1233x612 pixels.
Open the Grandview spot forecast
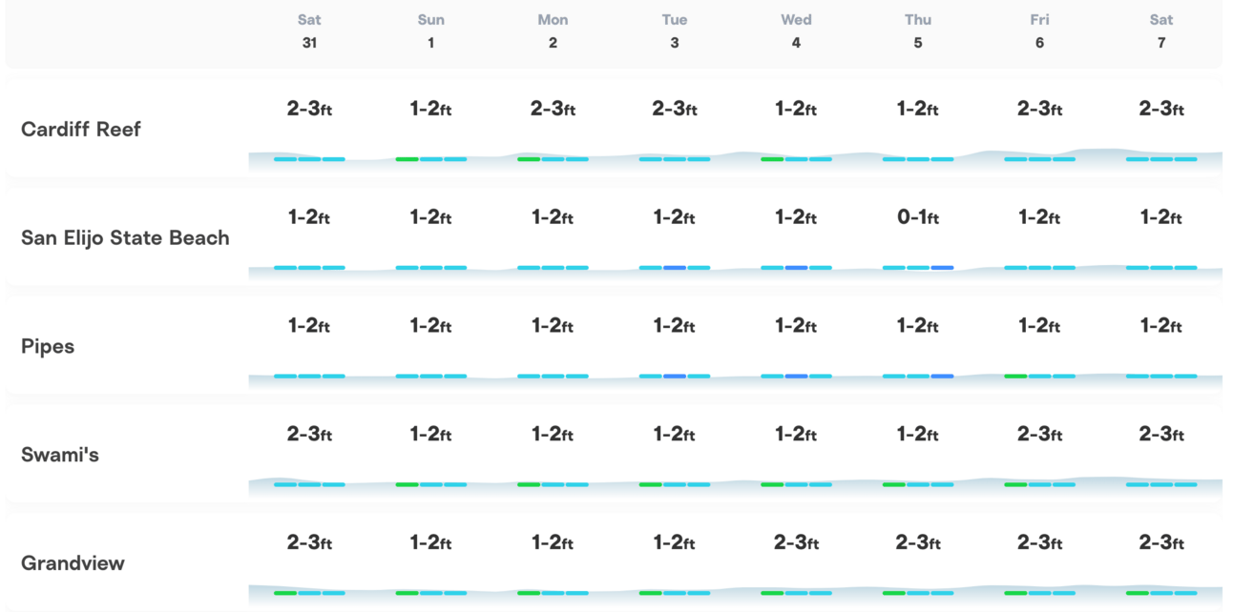point(73,563)
